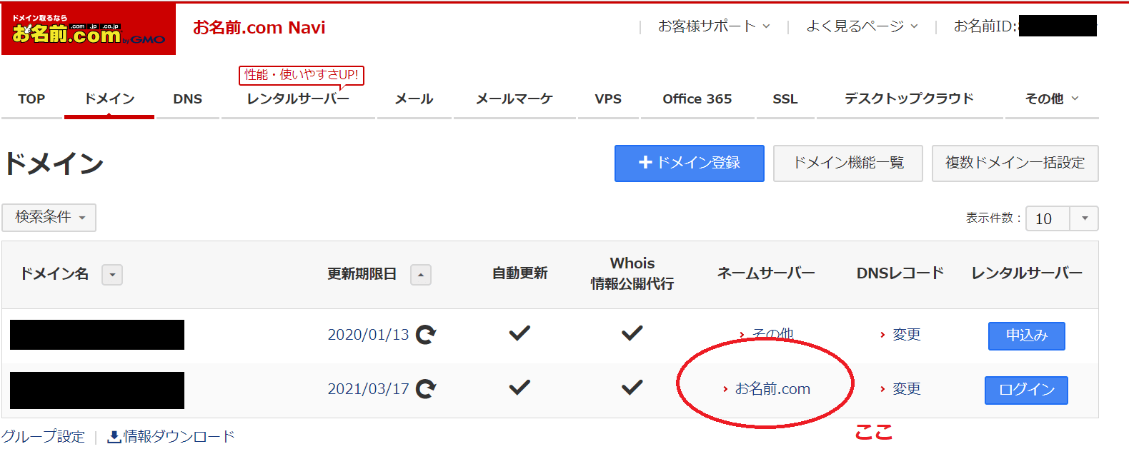
Task: Click the 2020/01/13 renewal date
Action: point(368,334)
